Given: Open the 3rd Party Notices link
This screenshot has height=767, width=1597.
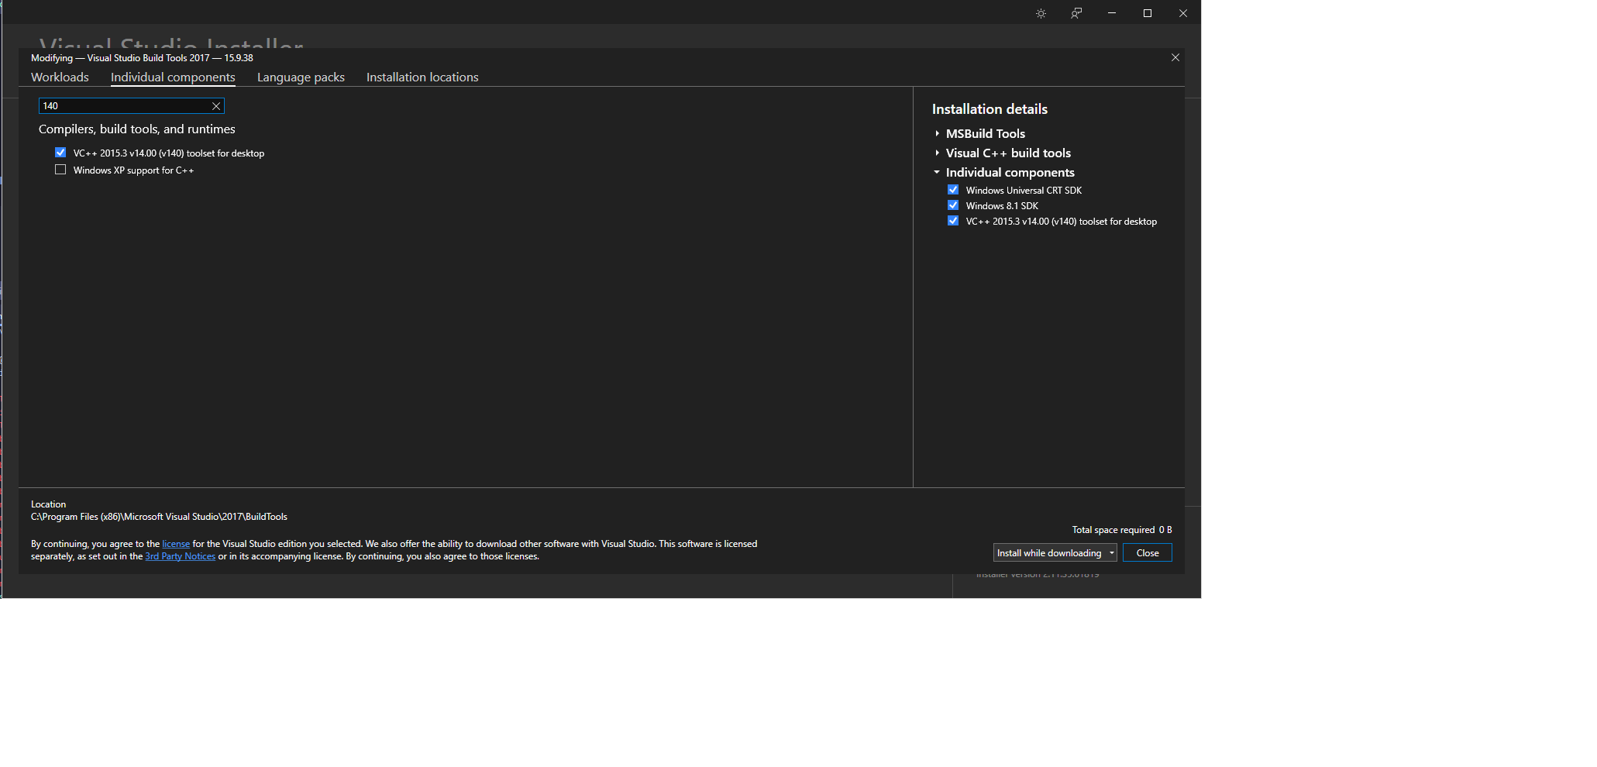Looking at the screenshot, I should point(180,556).
